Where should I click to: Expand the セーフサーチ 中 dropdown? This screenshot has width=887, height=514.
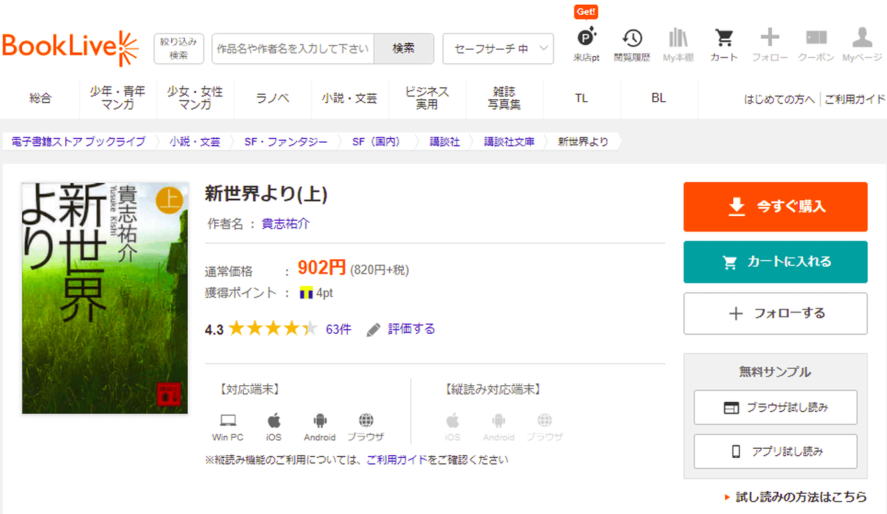point(498,48)
